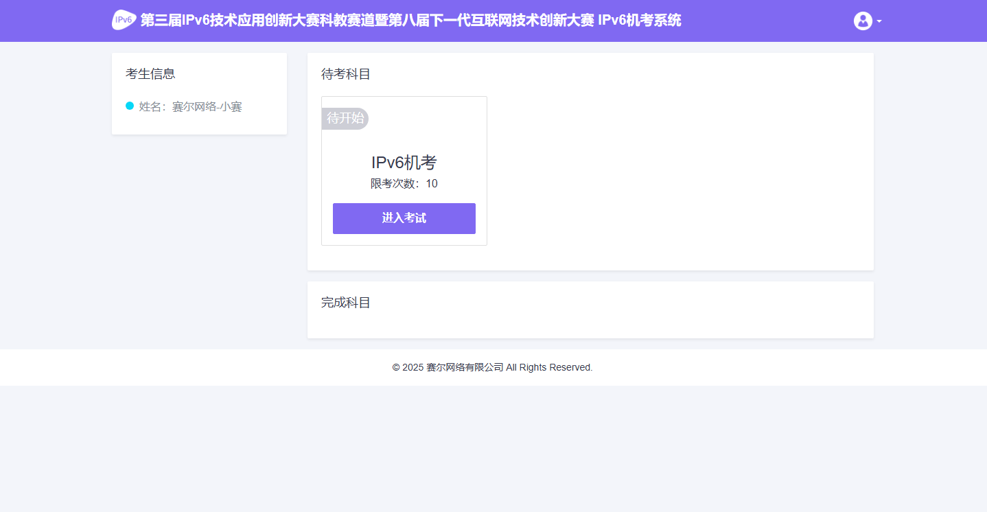This screenshot has width=987, height=512.
Task: Click the 待开始 status badge
Action: click(x=345, y=118)
